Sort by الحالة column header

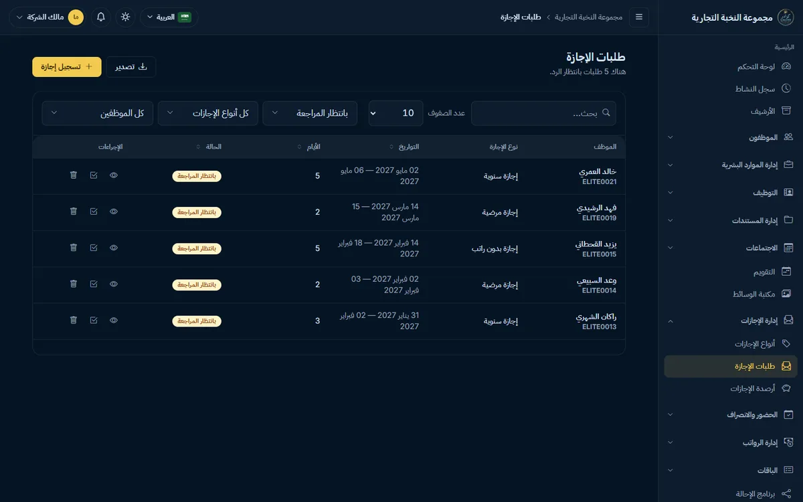[x=209, y=147]
